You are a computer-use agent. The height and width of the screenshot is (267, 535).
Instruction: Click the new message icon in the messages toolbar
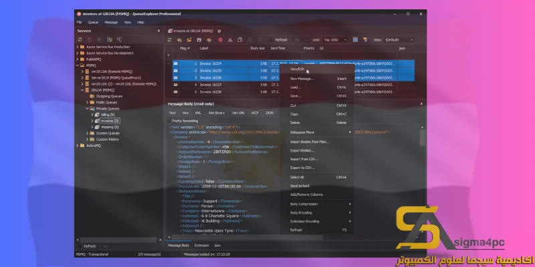(x=179, y=40)
